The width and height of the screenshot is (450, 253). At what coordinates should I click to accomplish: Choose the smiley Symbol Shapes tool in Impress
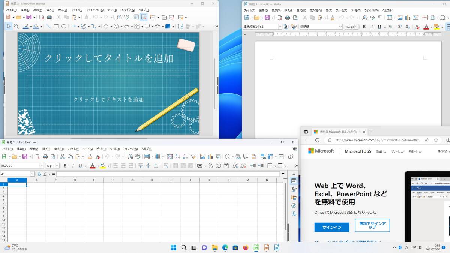pyautogui.click(x=116, y=26)
